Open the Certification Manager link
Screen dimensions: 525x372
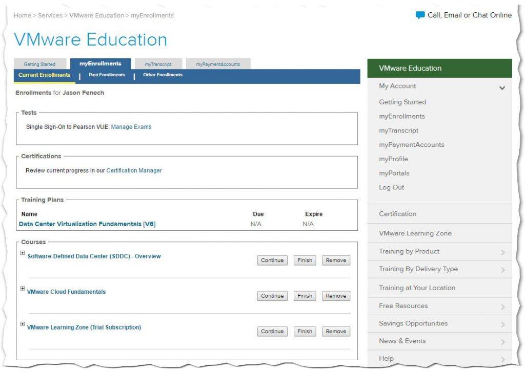[x=134, y=170]
